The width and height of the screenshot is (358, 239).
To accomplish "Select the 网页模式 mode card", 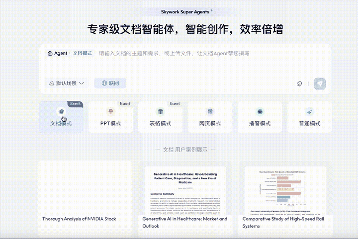I will [210, 117].
